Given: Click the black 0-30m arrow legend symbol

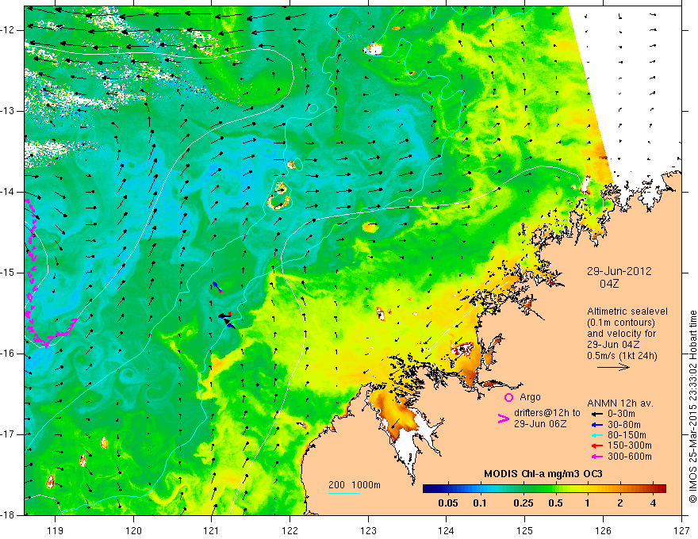Looking at the screenshot, I should (x=596, y=414).
